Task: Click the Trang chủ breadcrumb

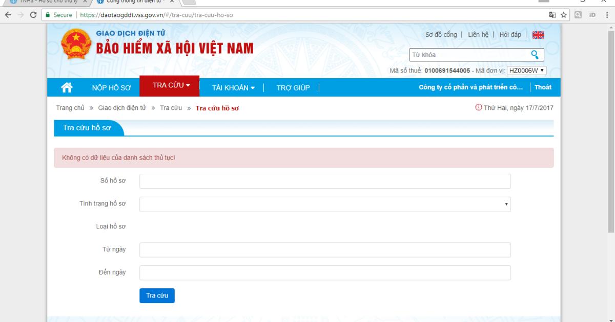Action: [x=70, y=108]
